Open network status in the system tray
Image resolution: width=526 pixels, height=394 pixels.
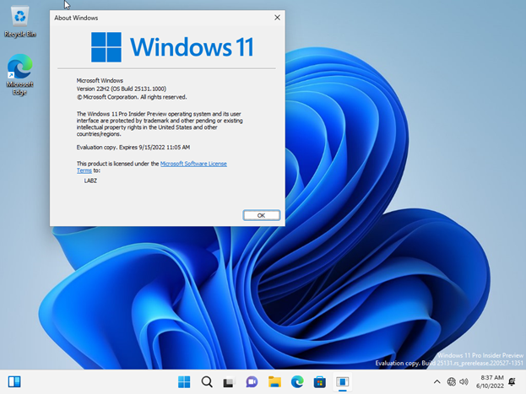(x=452, y=381)
